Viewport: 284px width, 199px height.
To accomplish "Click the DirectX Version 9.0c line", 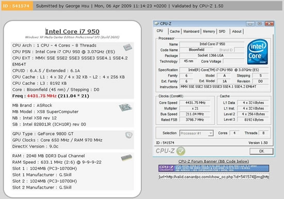I will tap(35, 146).
